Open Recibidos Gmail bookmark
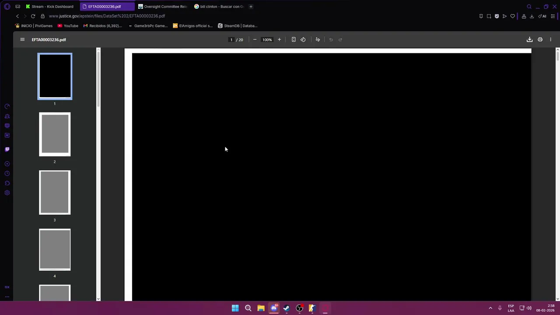560x315 pixels. click(x=102, y=26)
